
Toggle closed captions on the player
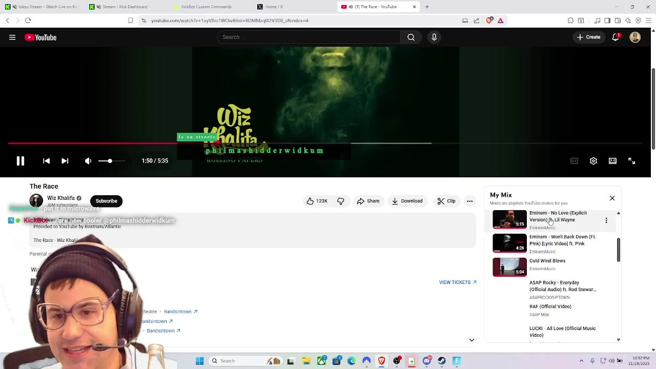click(575, 161)
